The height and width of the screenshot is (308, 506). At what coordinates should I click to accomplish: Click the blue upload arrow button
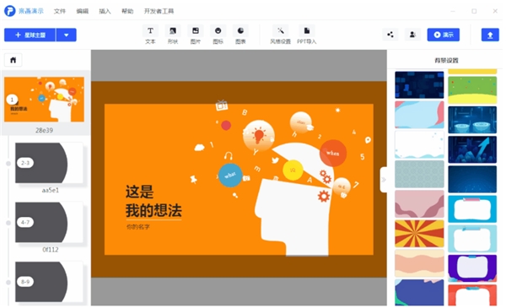pyautogui.click(x=490, y=35)
